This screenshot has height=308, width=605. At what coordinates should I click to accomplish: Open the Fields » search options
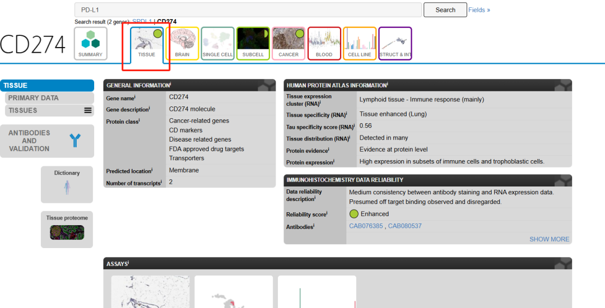pos(479,10)
